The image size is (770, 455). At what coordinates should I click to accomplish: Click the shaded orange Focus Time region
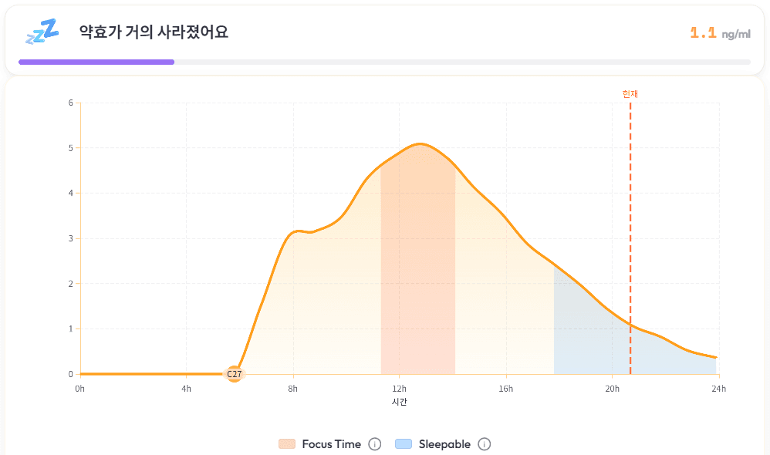417,293
